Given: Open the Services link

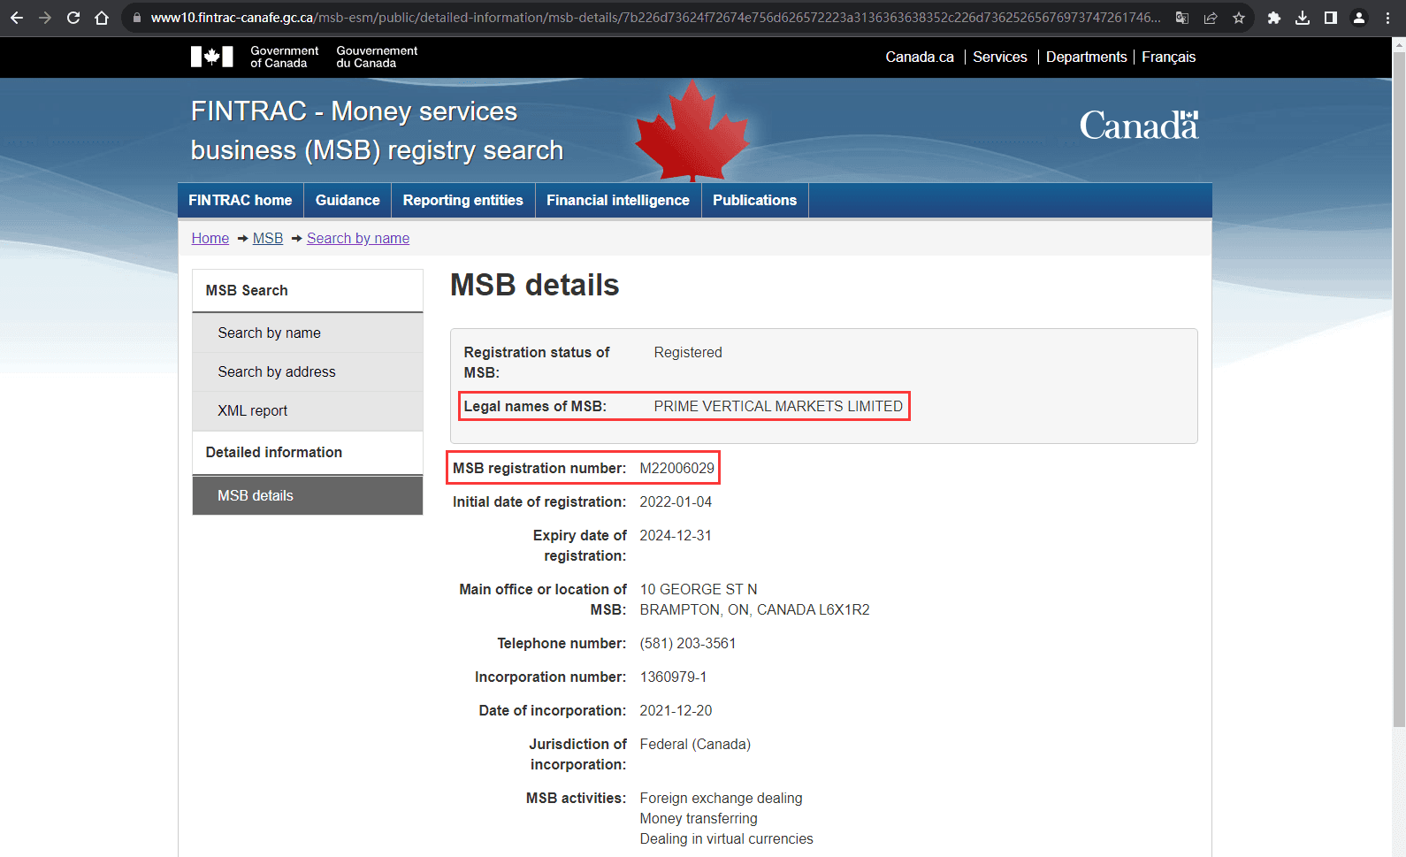Looking at the screenshot, I should click(1000, 57).
